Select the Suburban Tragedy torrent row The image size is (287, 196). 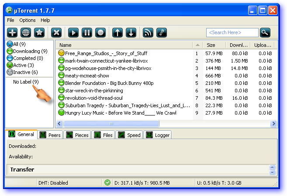pos(166,105)
